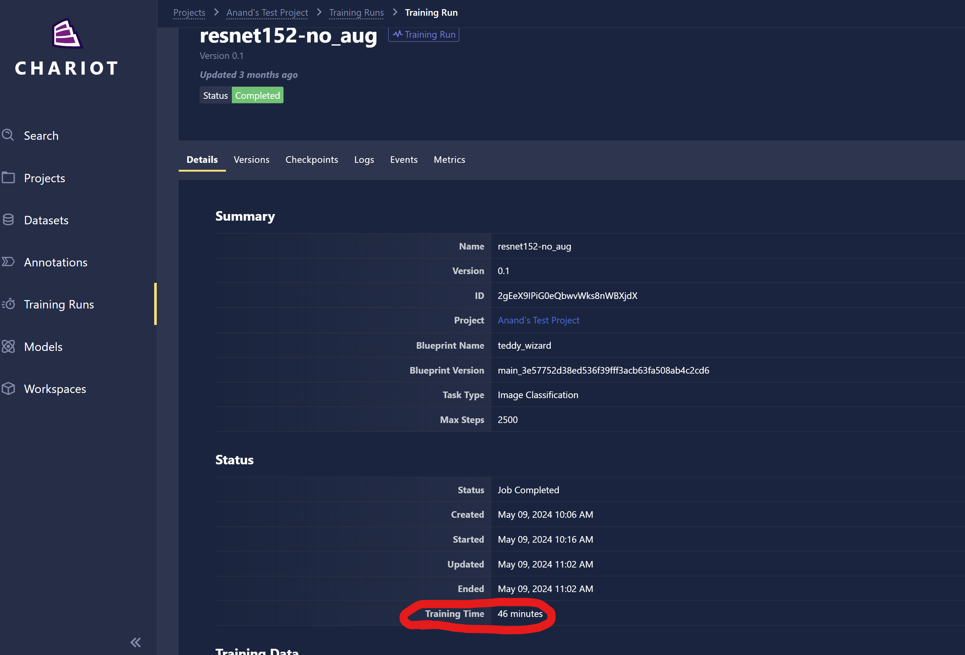965x655 pixels.
Task: Click the CHARIOT wordmark text
Action: (67, 68)
